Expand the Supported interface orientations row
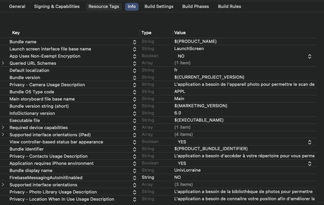The image size is (324, 205). (x=3, y=185)
